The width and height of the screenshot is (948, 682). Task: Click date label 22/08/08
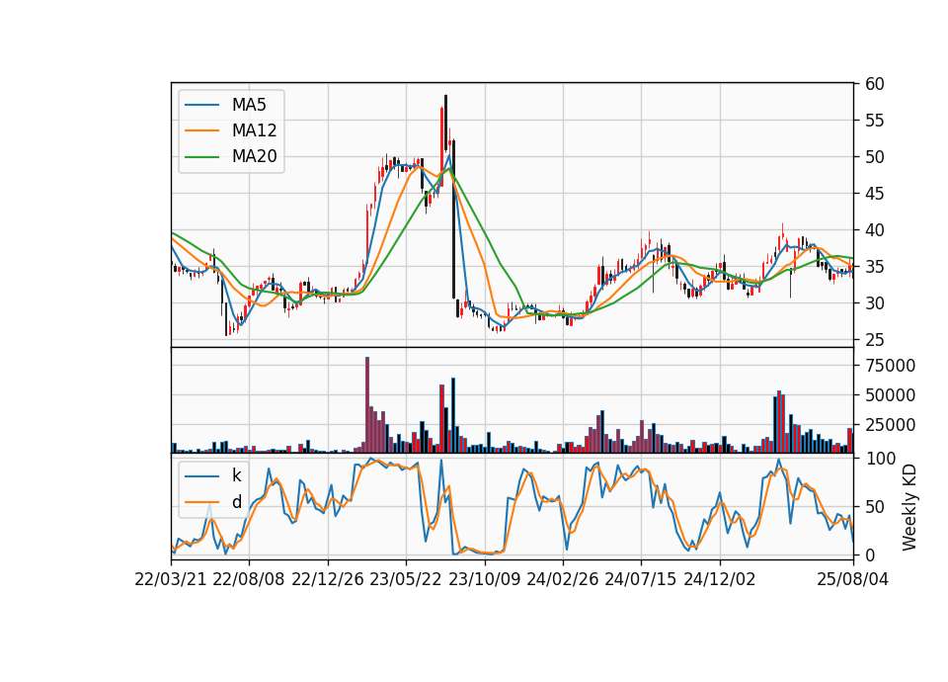pyautogui.click(x=249, y=579)
